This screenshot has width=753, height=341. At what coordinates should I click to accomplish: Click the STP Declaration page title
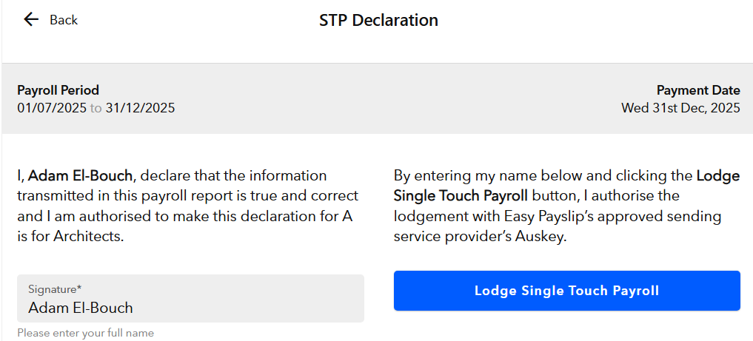(378, 20)
